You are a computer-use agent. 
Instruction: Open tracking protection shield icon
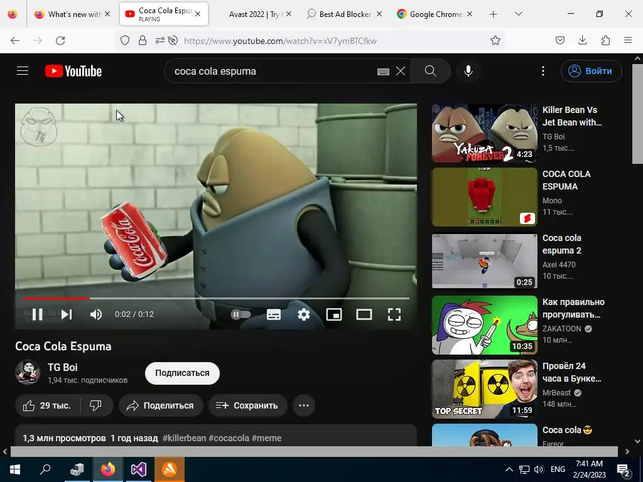[x=125, y=40]
